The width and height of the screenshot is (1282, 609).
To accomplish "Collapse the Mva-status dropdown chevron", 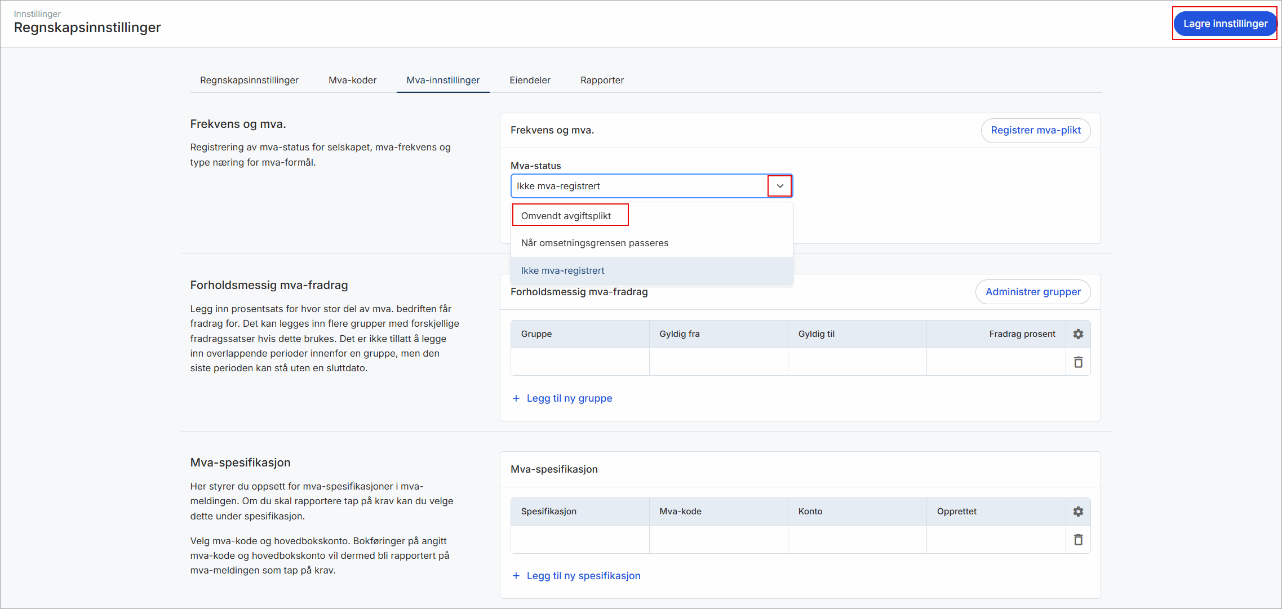I will 780,186.
